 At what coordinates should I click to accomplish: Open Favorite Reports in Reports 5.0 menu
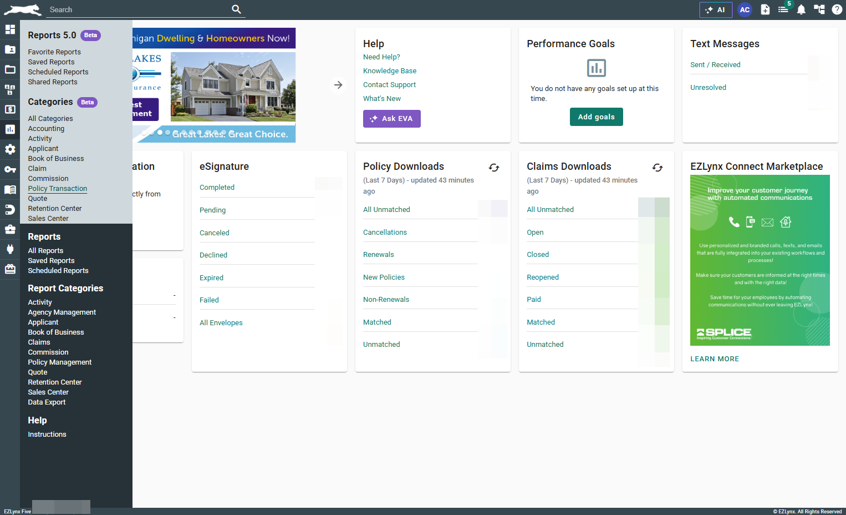pyautogui.click(x=54, y=52)
